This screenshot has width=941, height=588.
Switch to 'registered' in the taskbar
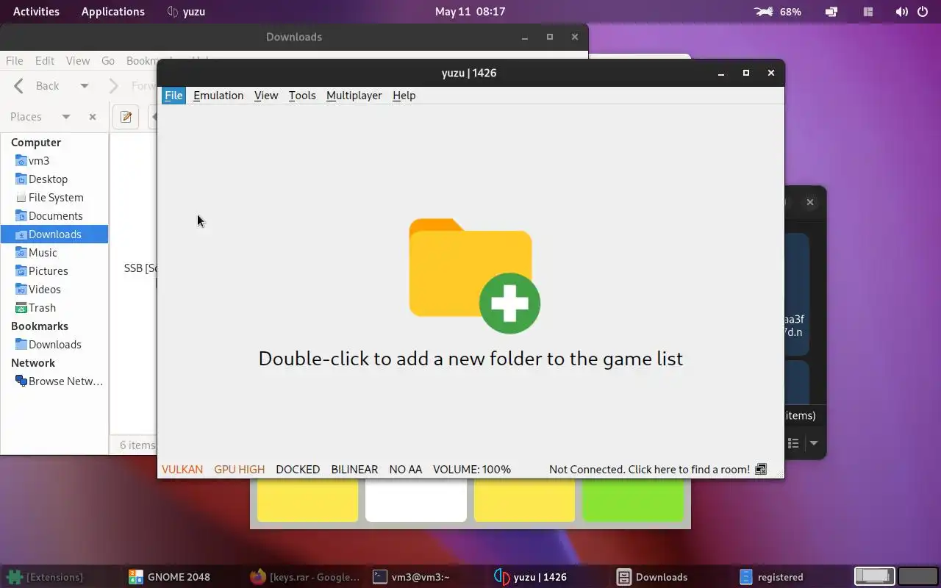pos(772,577)
